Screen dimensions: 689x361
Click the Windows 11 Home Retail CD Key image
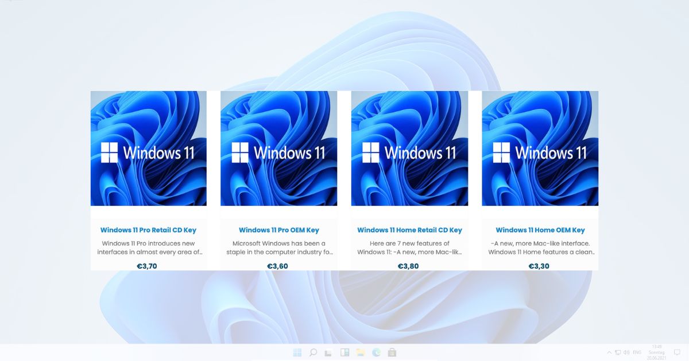click(410, 148)
